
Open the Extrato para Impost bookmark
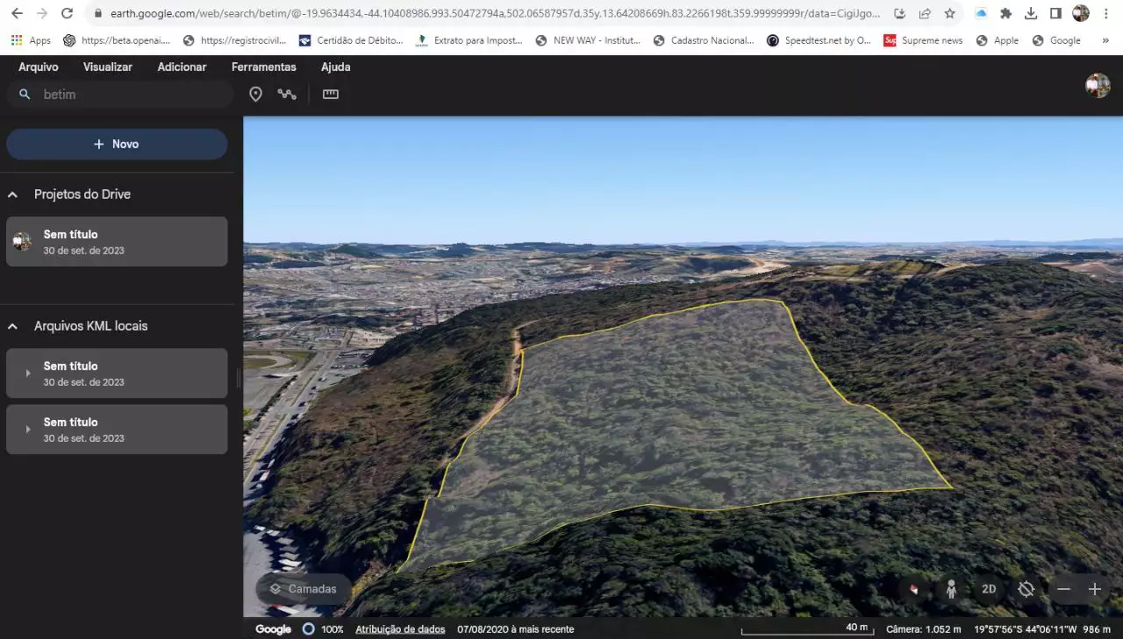coord(469,40)
